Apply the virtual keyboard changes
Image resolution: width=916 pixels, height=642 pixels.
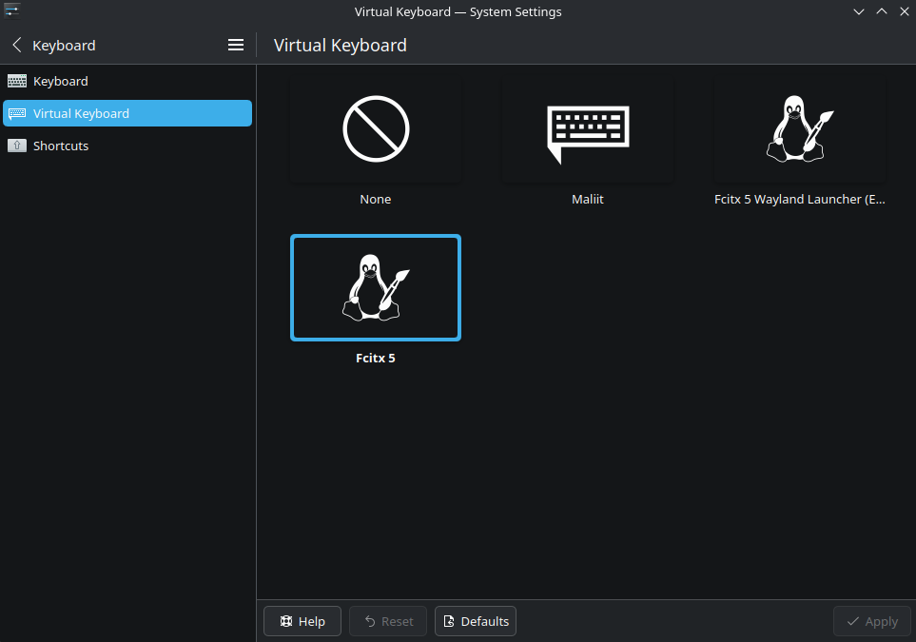[x=871, y=621]
